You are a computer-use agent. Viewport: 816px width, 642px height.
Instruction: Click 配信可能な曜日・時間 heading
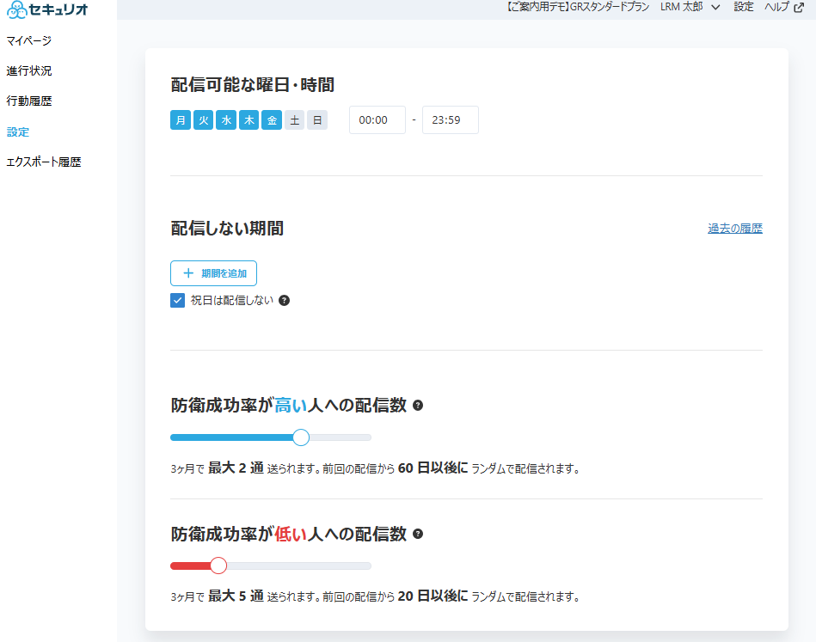coord(253,85)
